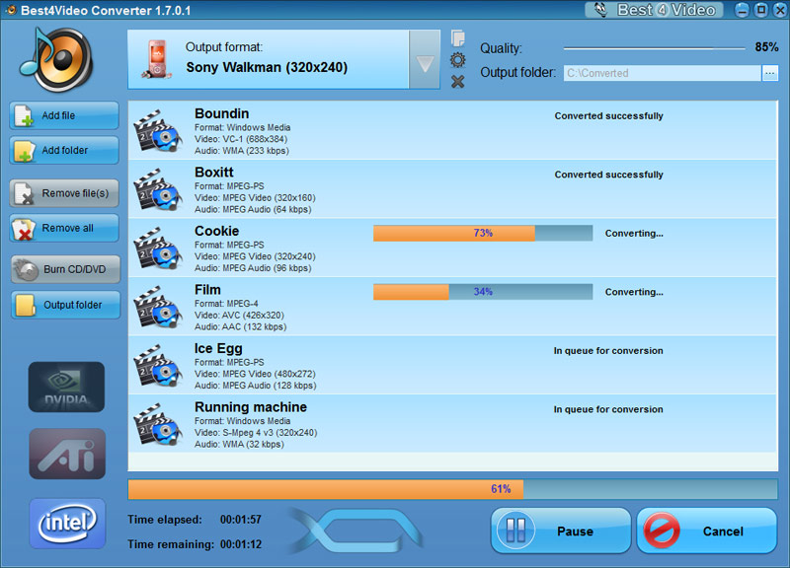The width and height of the screenshot is (790, 568).
Task: Click the Running machine clapperboard icon
Action: click(157, 425)
